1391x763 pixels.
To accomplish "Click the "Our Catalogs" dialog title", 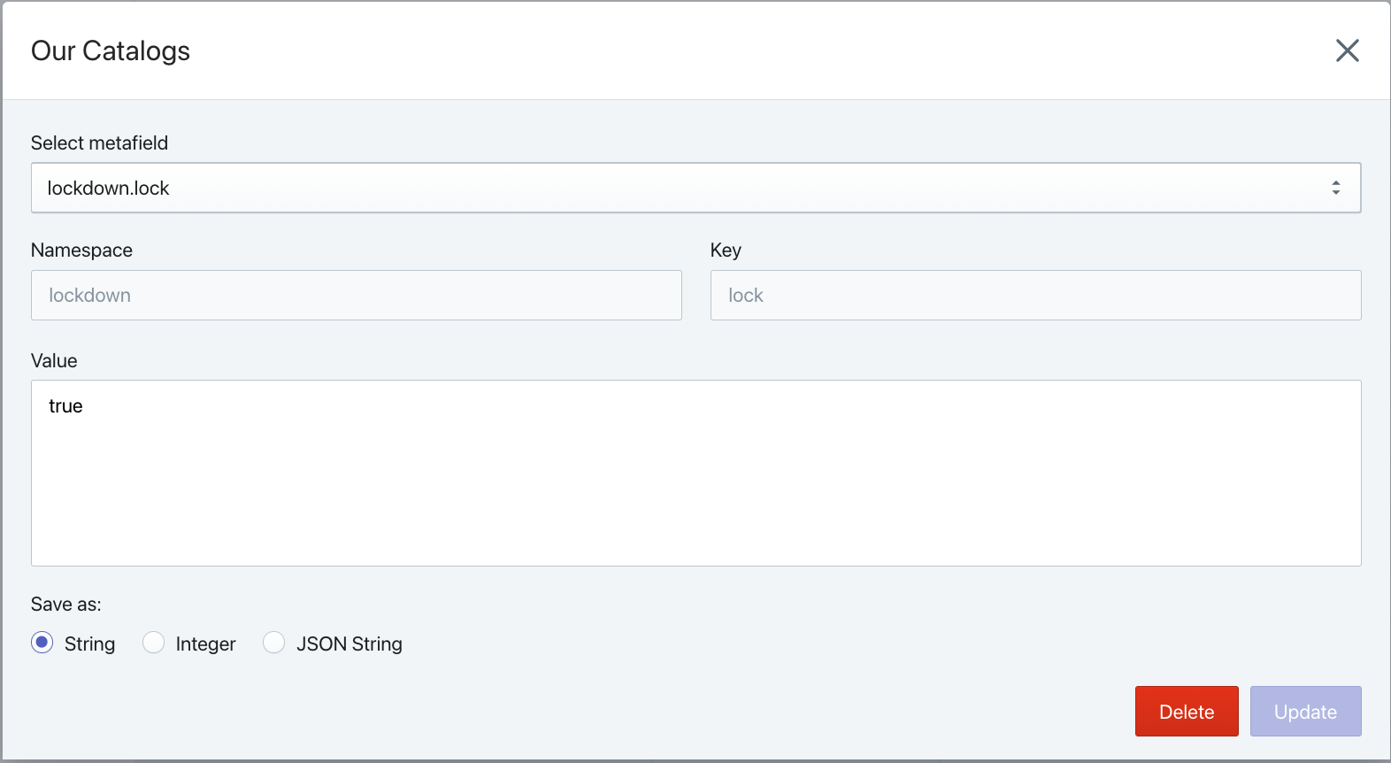I will coord(111,51).
